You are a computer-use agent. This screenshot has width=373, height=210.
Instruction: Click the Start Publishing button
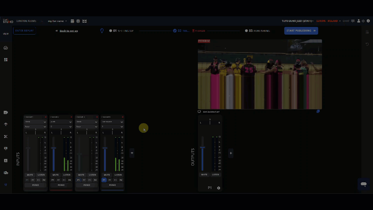pyautogui.click(x=301, y=31)
